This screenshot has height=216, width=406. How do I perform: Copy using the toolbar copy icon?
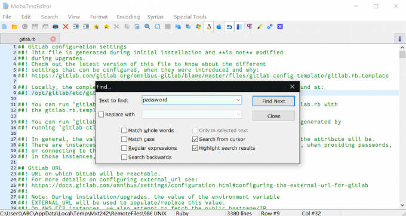click(127, 26)
